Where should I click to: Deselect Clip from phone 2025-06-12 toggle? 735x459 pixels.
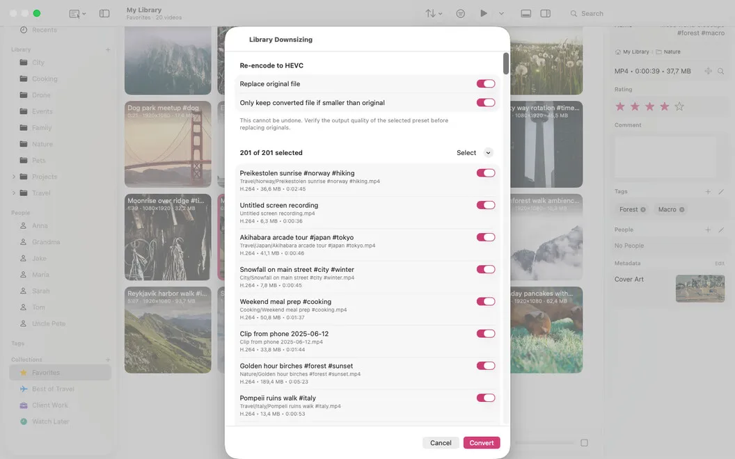coord(486,334)
